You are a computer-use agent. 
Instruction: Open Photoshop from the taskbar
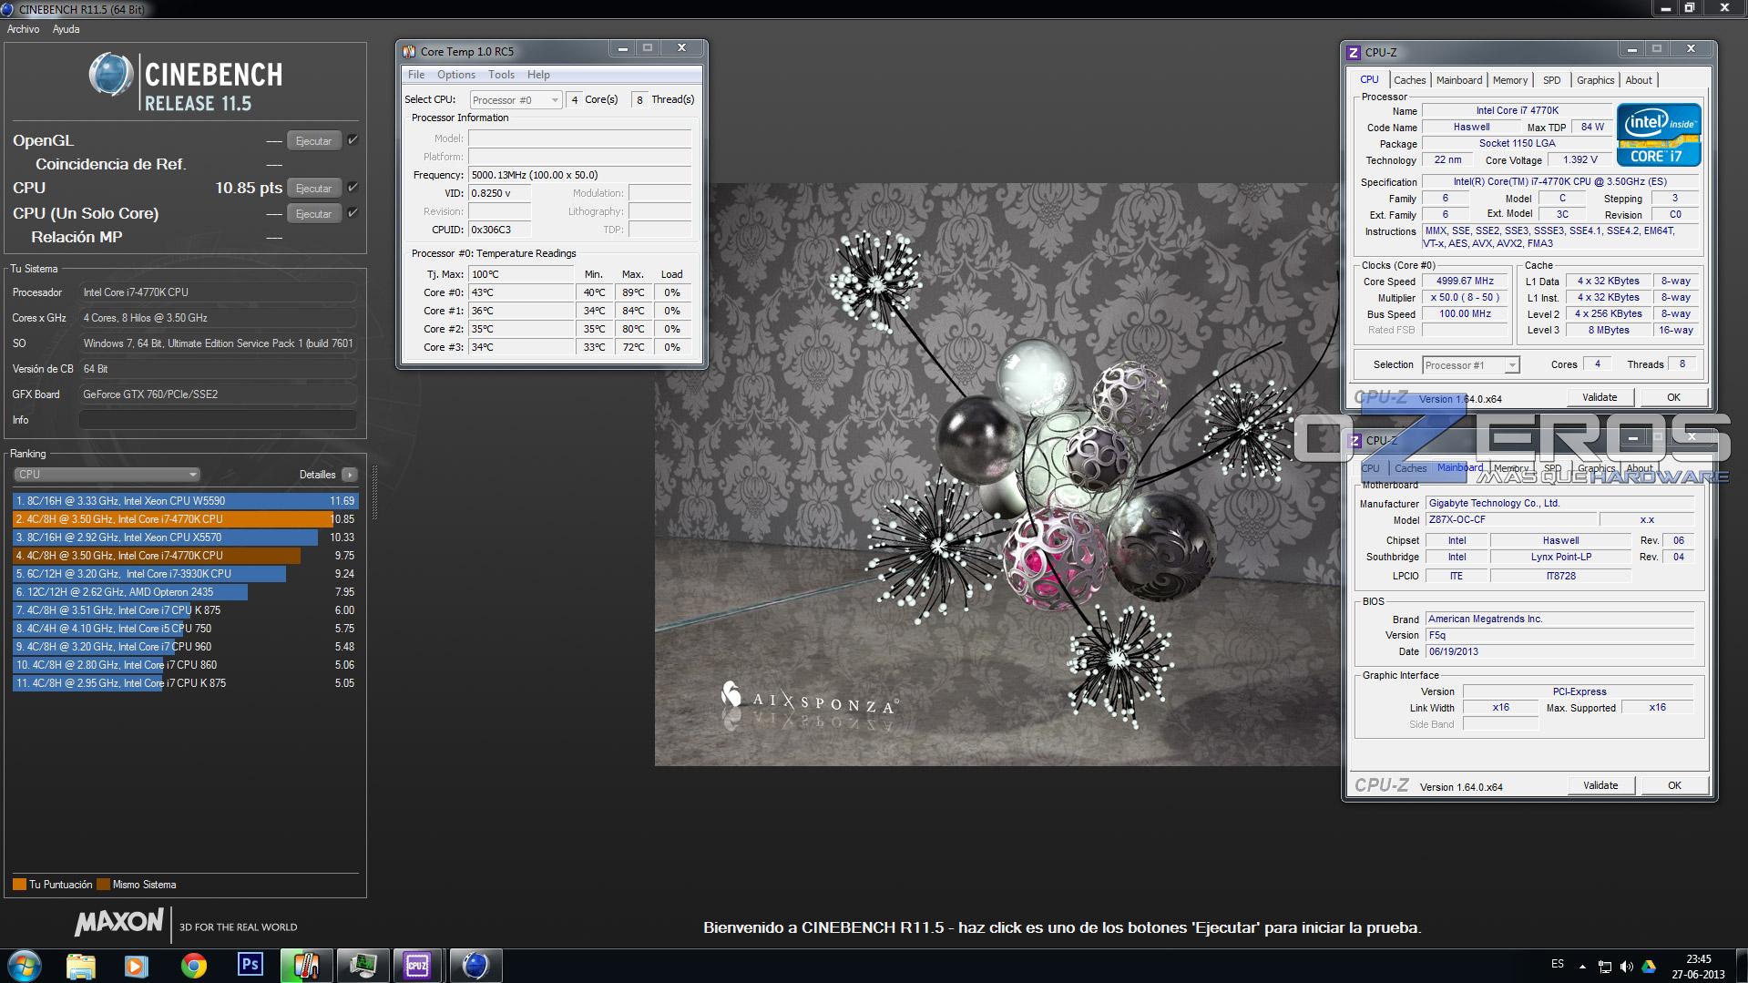[x=250, y=966]
